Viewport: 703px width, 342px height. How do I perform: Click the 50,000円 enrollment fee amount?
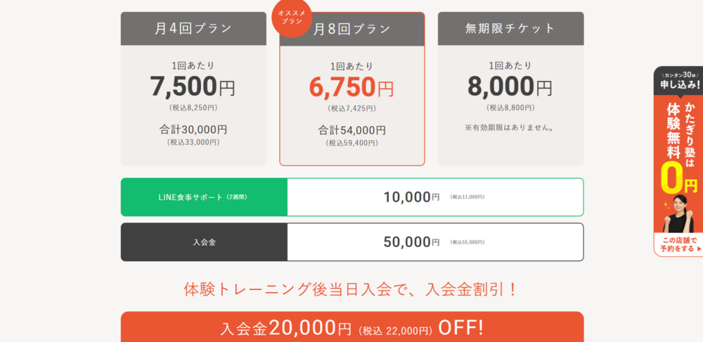click(411, 242)
